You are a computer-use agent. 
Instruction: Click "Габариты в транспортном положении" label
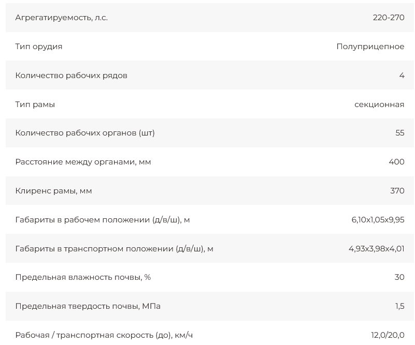(x=114, y=249)
